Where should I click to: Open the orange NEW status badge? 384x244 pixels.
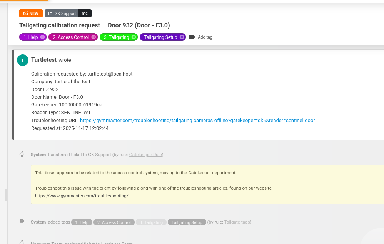[31, 13]
